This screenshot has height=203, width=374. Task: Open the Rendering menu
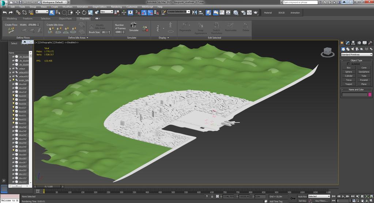(116, 7)
